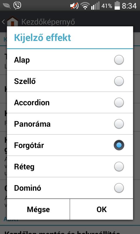
Task: Choose the Accordion effect radio button
Action: point(119,102)
